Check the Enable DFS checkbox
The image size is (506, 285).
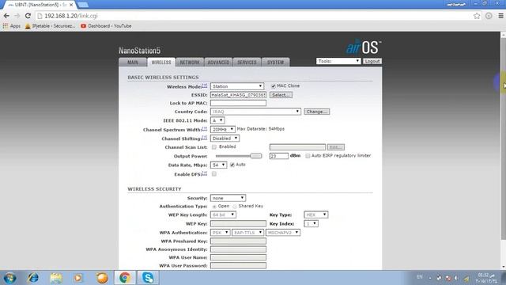click(214, 174)
